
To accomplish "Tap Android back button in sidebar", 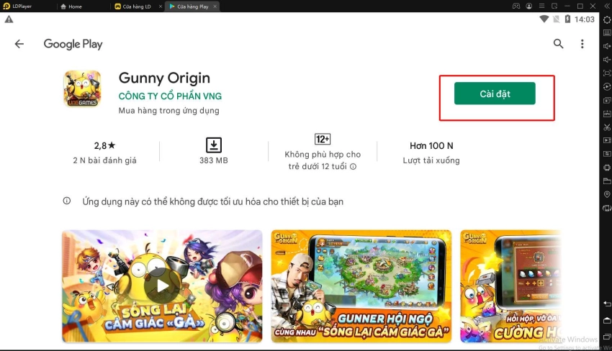I will [607, 304].
